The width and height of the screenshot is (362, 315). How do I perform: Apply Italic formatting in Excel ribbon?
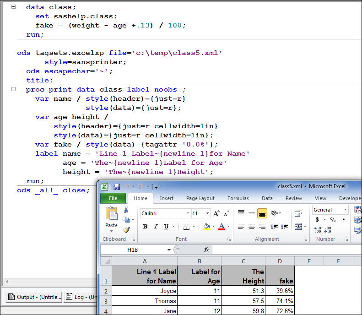pos(156,227)
